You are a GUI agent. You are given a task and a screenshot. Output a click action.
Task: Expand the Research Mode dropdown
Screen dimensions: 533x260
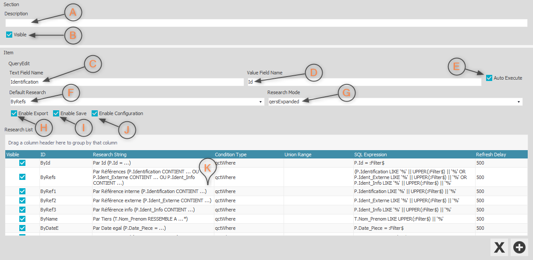coord(519,102)
